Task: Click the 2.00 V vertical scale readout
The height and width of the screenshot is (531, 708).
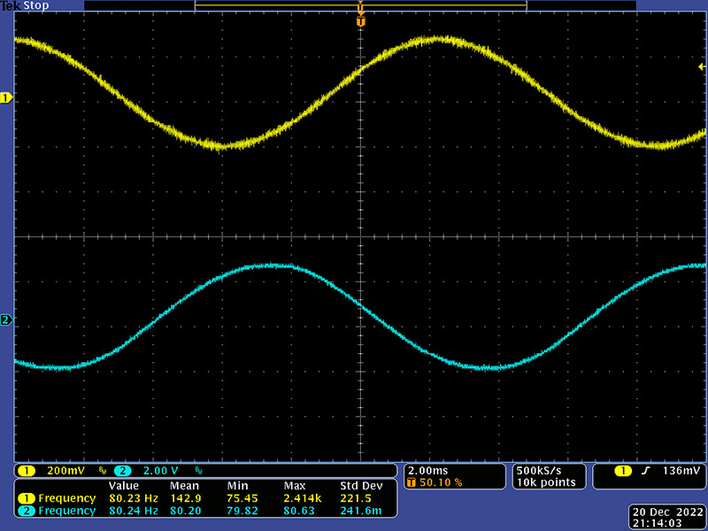Action: [x=160, y=471]
